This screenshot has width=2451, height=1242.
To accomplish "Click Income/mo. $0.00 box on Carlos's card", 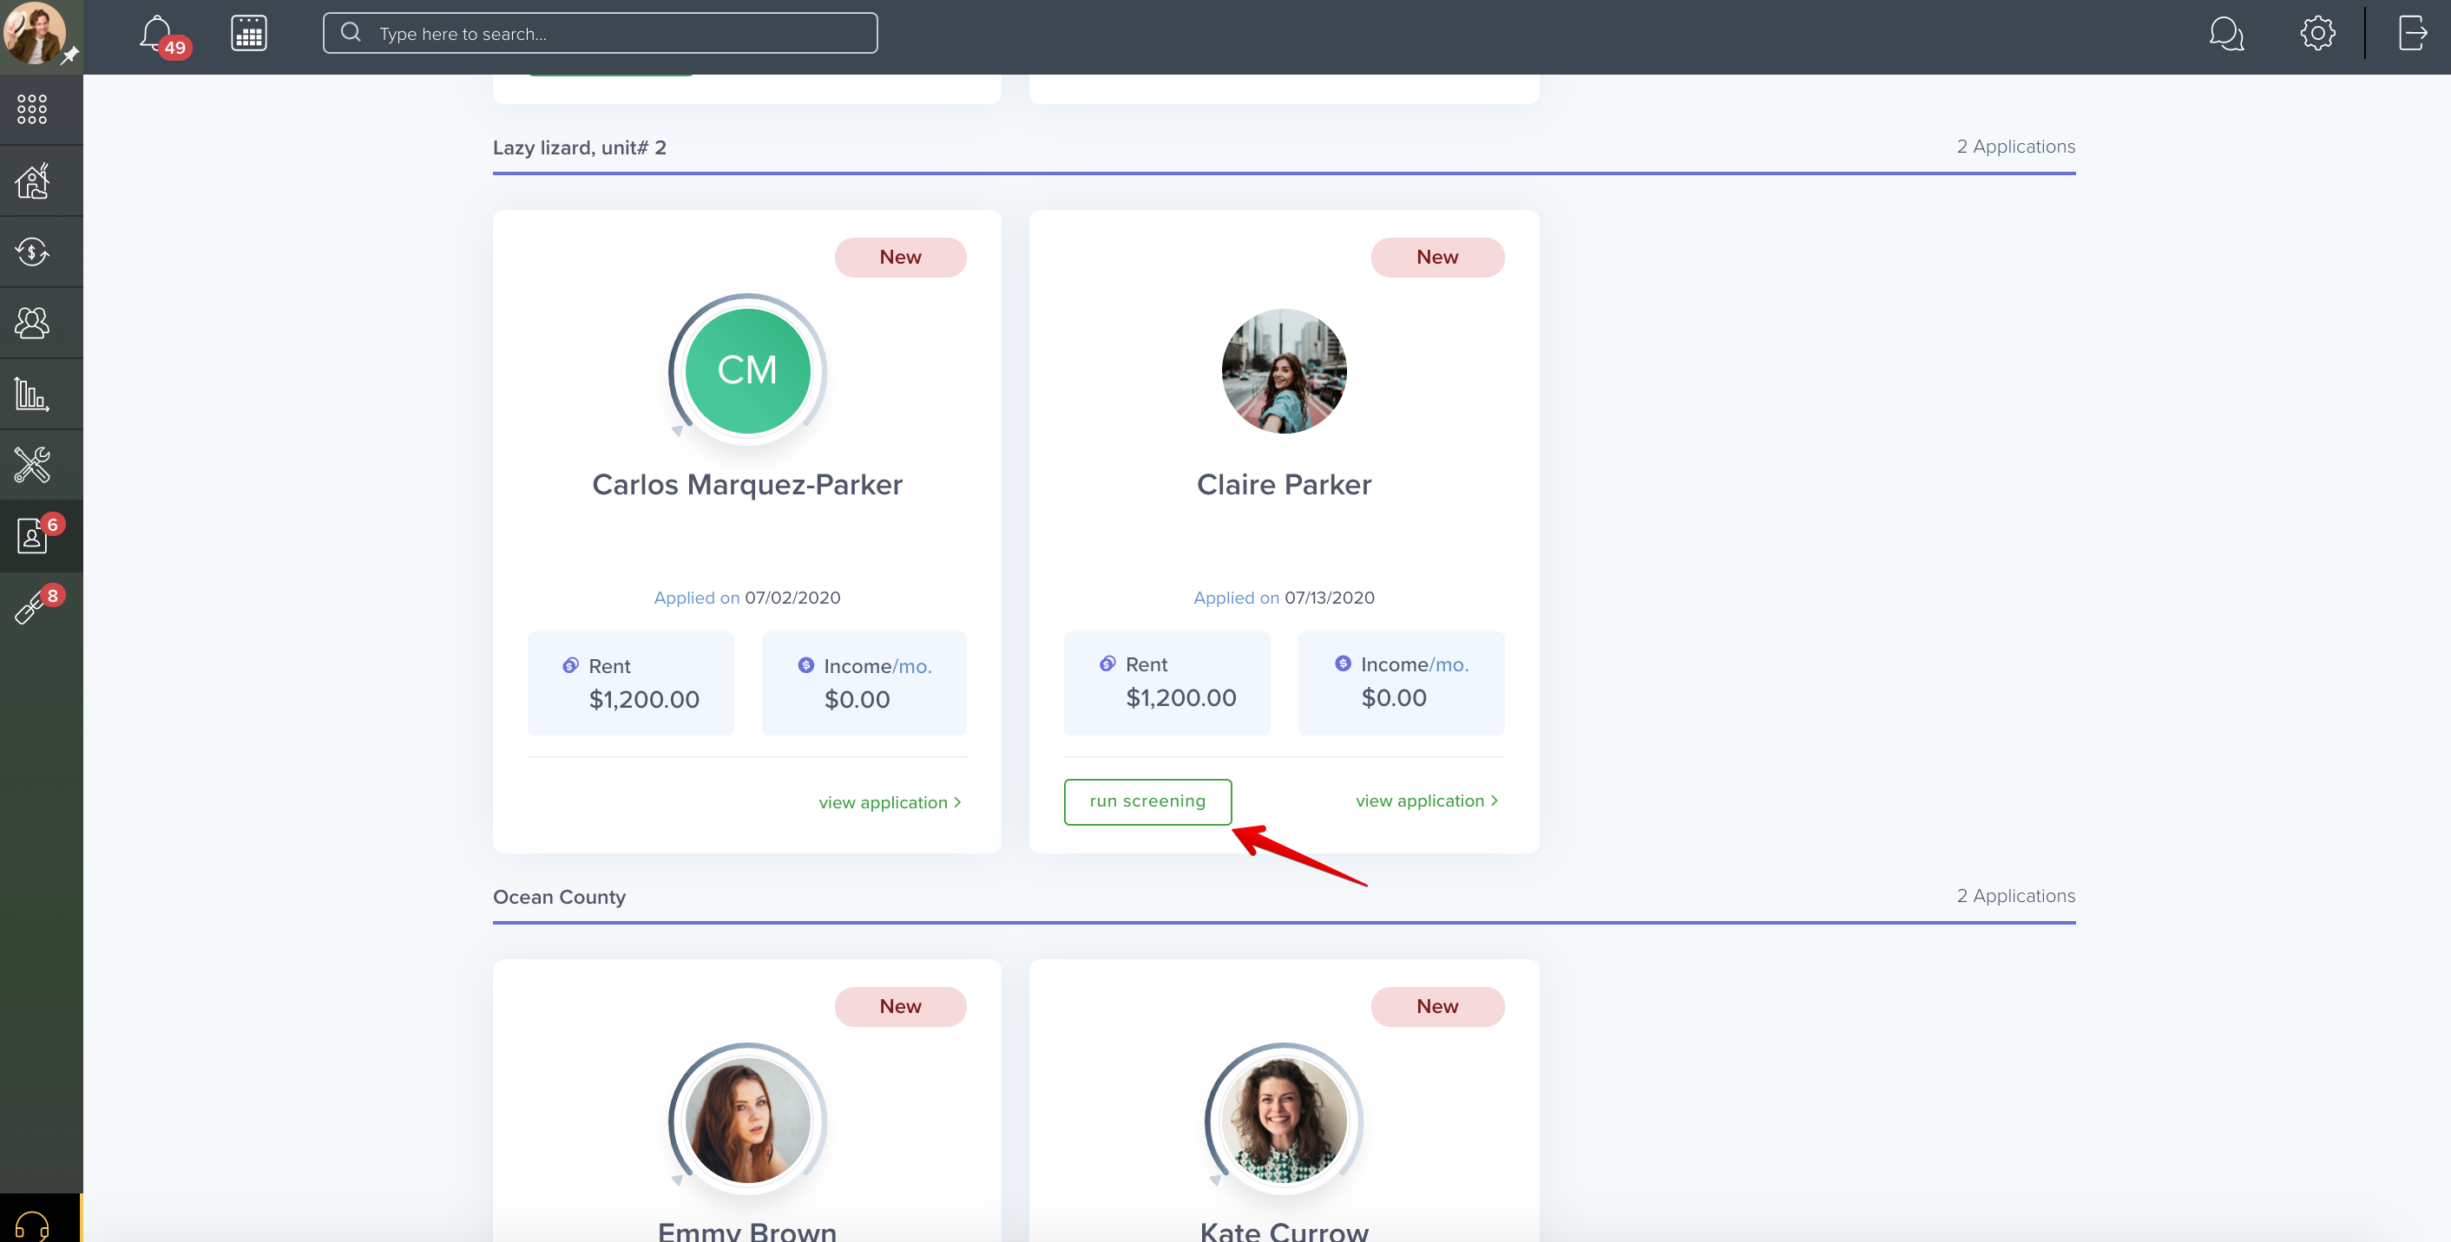I will click(864, 683).
